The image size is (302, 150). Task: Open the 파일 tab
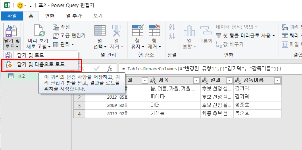pos(12,16)
